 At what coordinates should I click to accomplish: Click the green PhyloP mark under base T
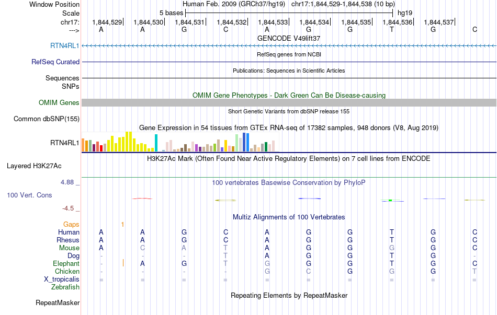pos(390,201)
